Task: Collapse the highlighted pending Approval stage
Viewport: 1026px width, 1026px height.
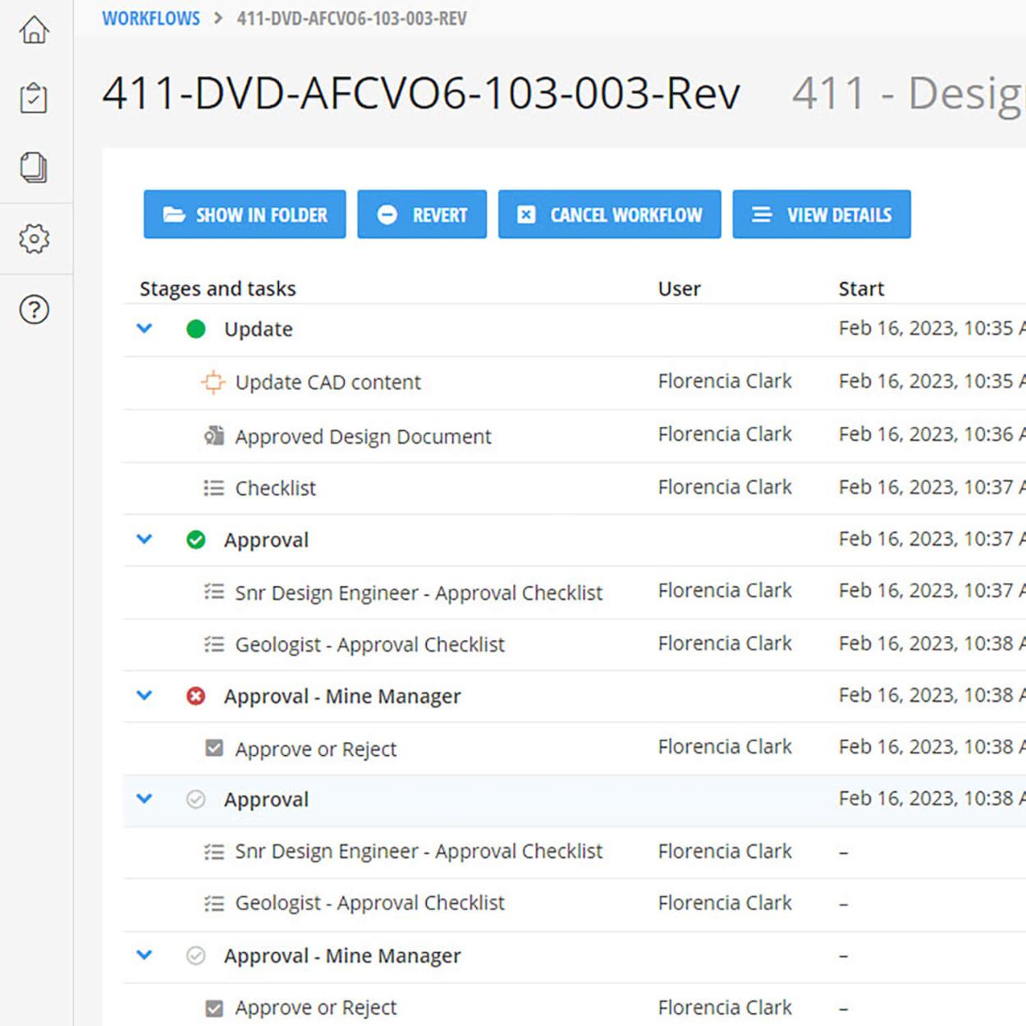Action: (x=144, y=799)
